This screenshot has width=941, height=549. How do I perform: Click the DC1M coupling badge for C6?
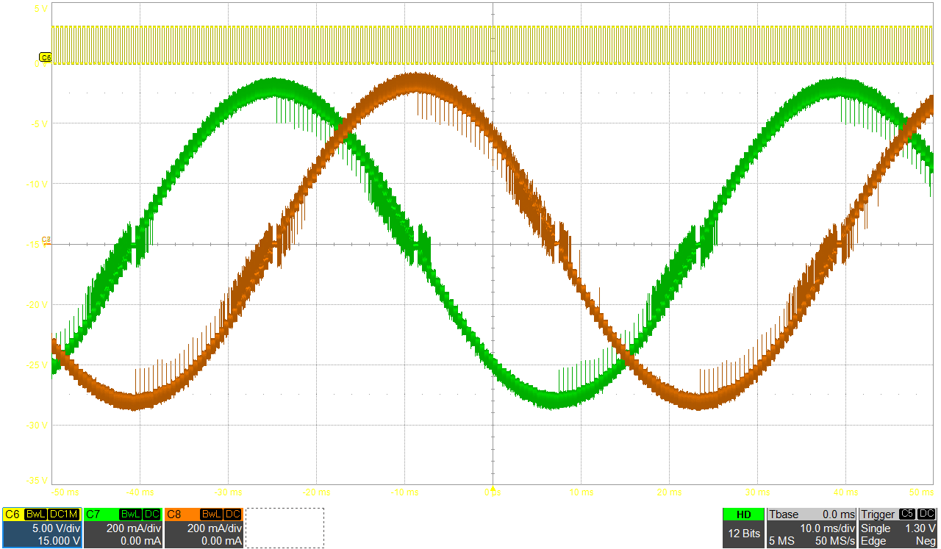pos(64,514)
